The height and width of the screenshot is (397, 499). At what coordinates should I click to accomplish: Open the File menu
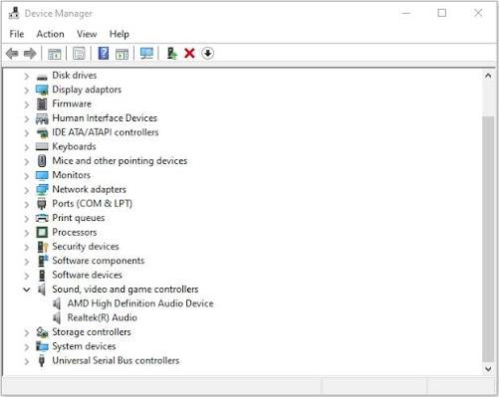[x=17, y=34]
